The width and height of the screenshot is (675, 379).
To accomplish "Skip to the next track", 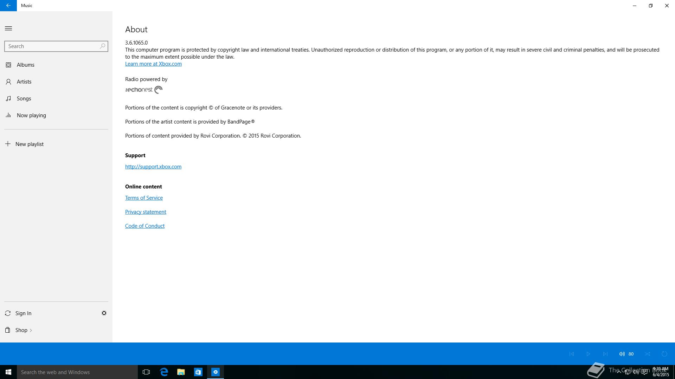I will tap(605, 354).
